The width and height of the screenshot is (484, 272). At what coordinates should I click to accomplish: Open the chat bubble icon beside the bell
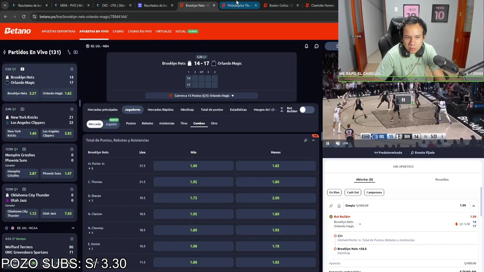tap(316, 46)
